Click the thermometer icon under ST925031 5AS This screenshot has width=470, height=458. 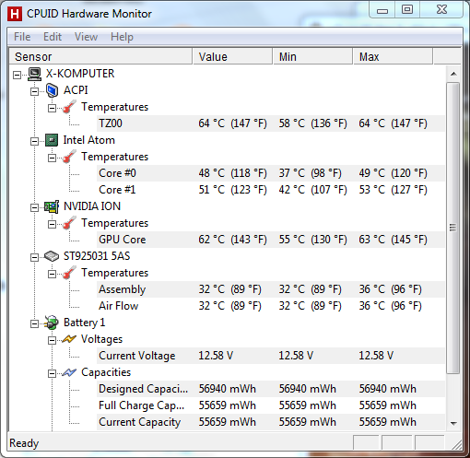click(x=69, y=273)
